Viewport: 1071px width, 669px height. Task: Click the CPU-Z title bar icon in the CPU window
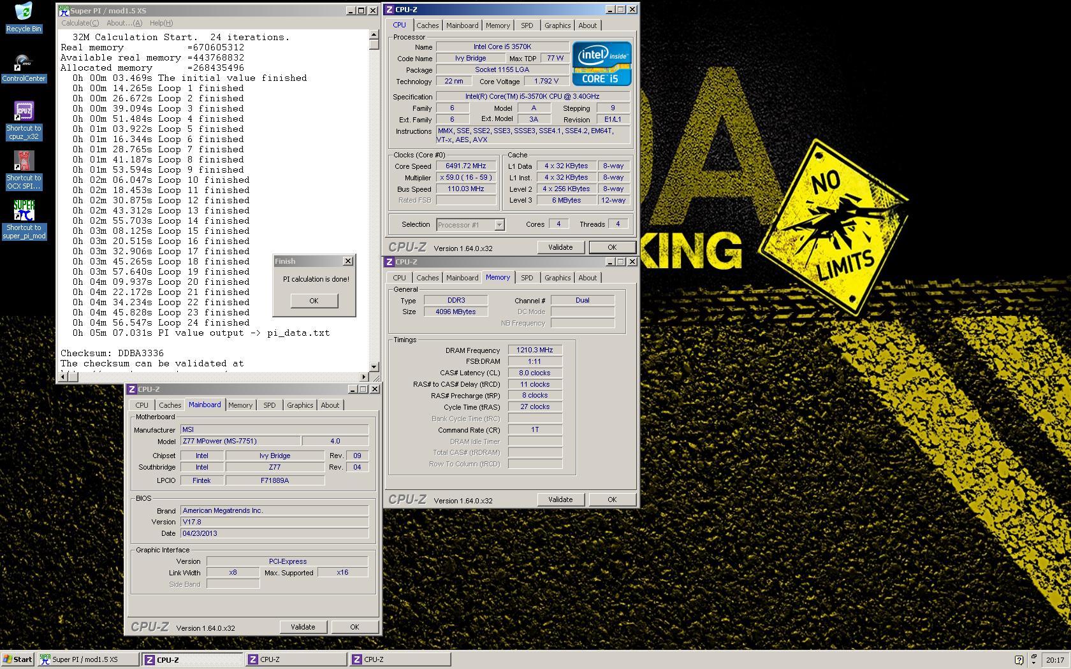pos(389,10)
